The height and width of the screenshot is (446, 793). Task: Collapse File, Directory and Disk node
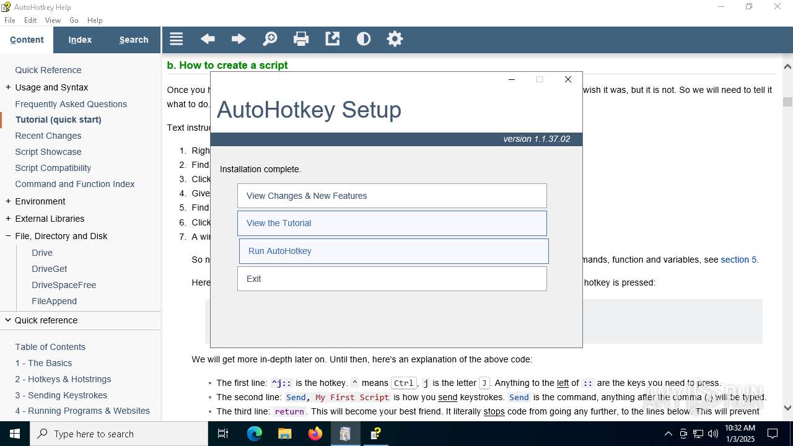pos(8,236)
